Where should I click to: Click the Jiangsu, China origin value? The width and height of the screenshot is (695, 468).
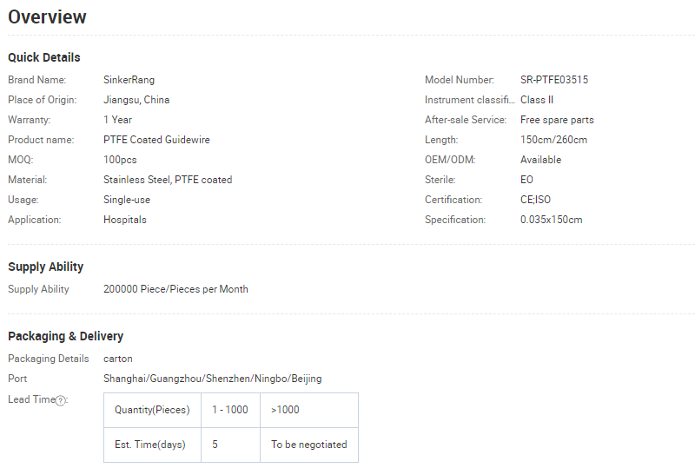coord(136,100)
